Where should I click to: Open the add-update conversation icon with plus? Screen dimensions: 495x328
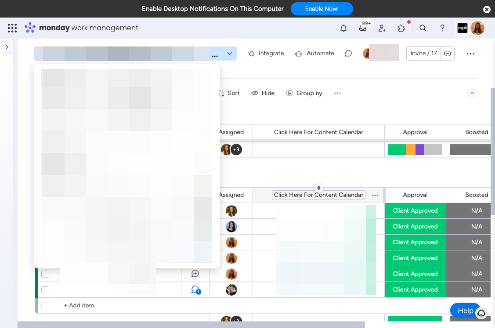click(x=195, y=274)
